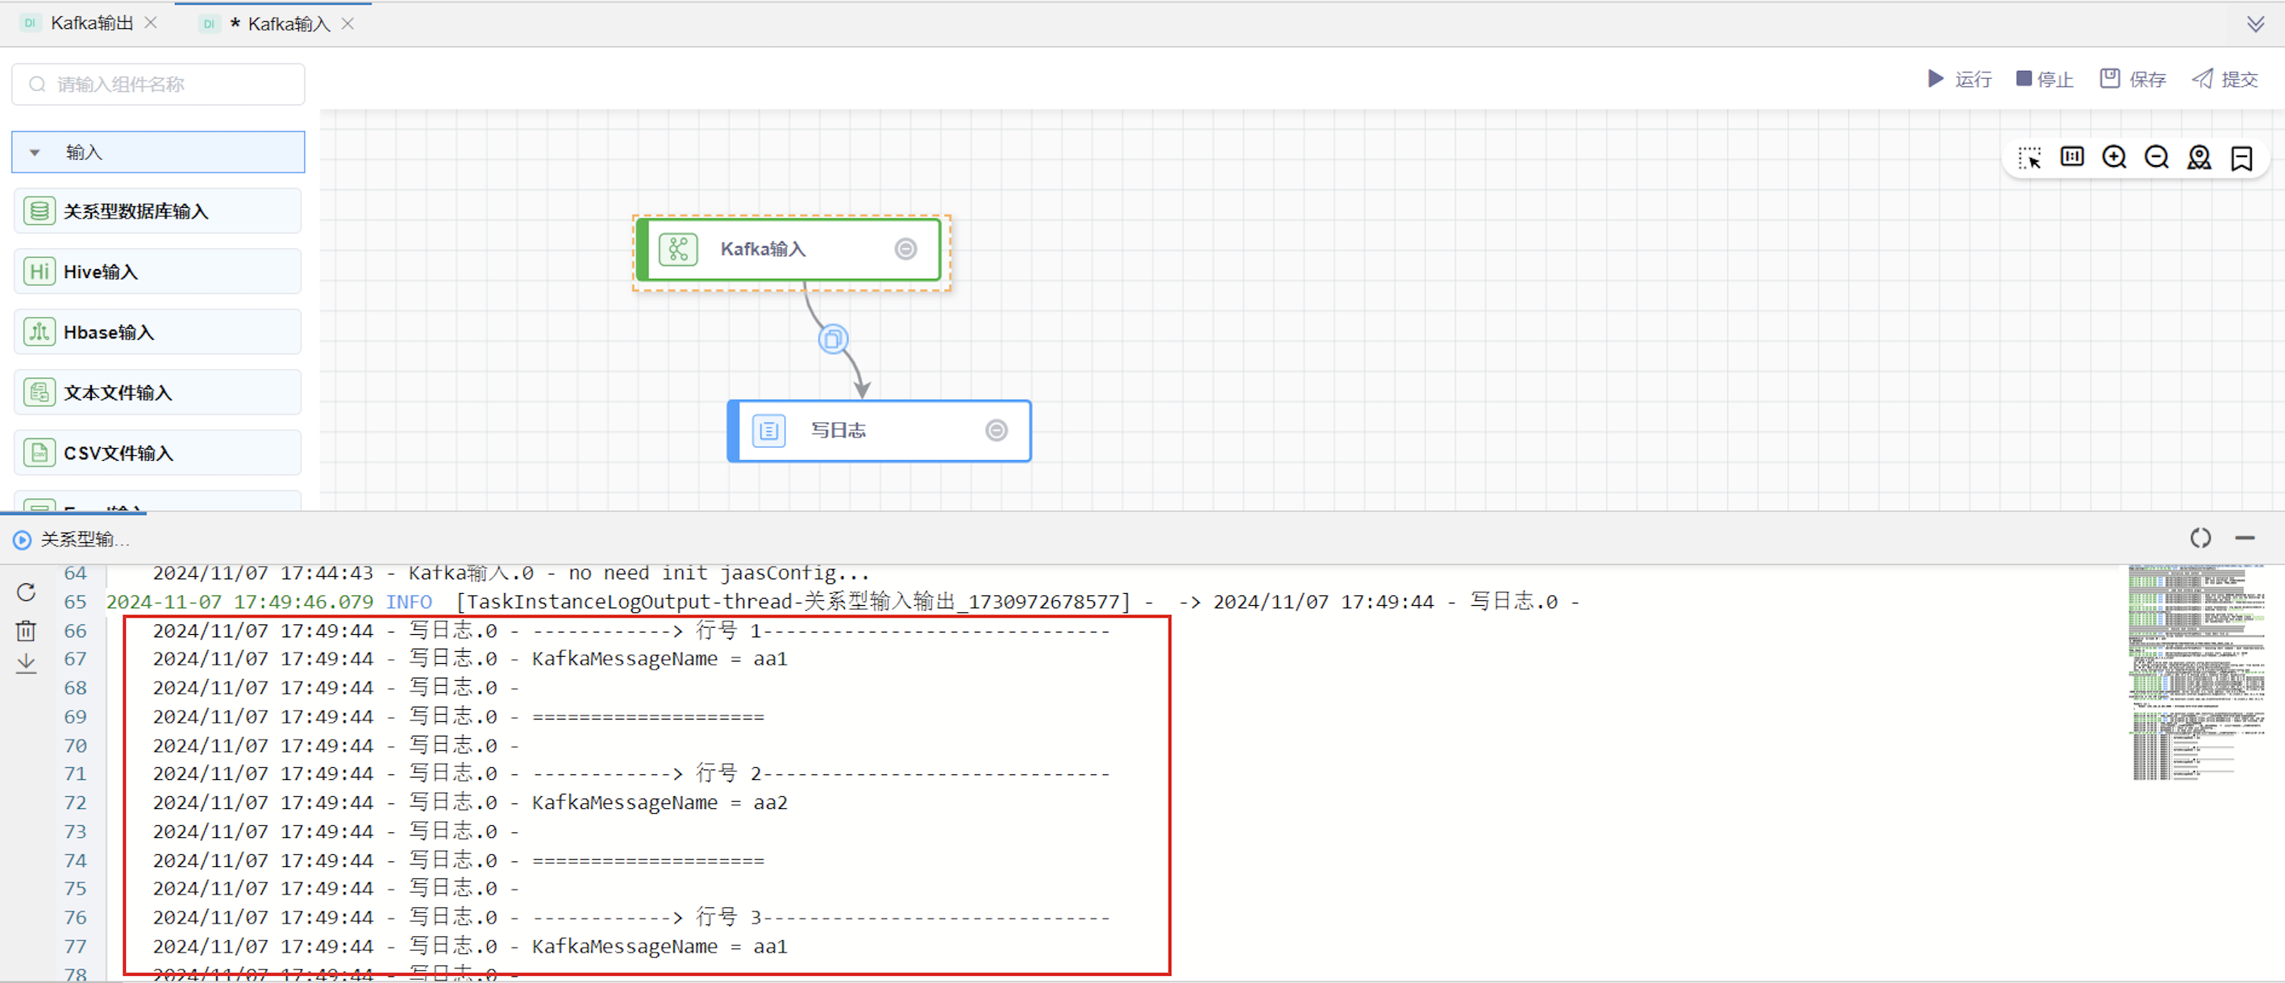Click the locate node icon
Screen dimensions: 2285x983
coord(2199,158)
